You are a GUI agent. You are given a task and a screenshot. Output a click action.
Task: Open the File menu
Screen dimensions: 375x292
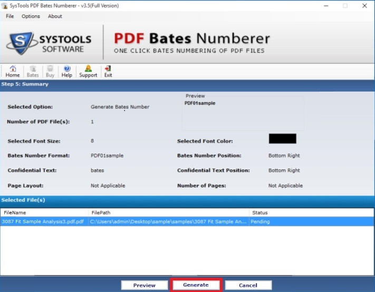10,16
